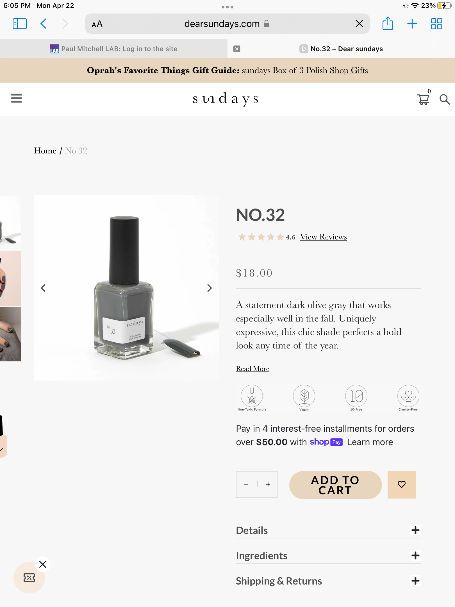Open the shopping cart
This screenshot has width=455, height=607.
coord(423,99)
